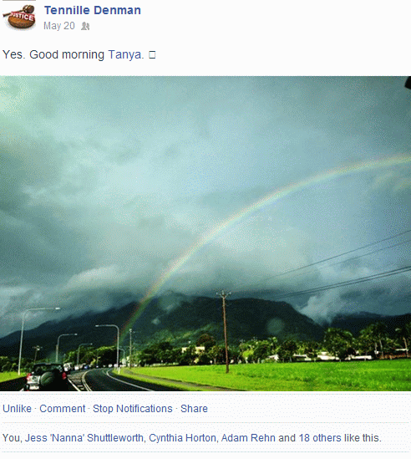Click Comment below the photo
The width and height of the screenshot is (411, 459).
click(63, 408)
